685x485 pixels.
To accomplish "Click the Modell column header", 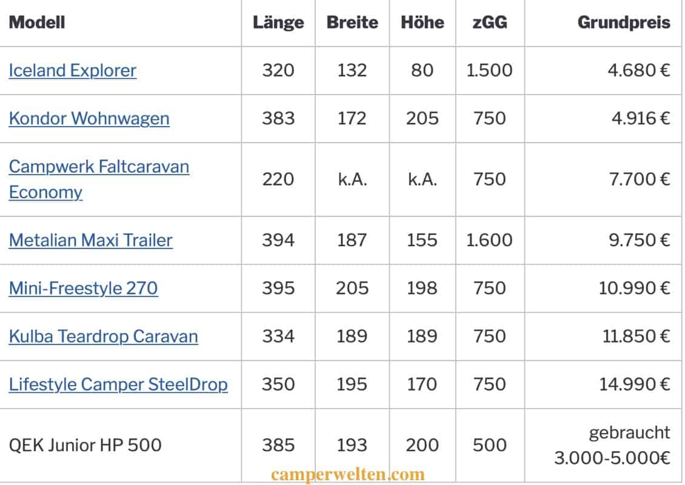I will (x=37, y=22).
